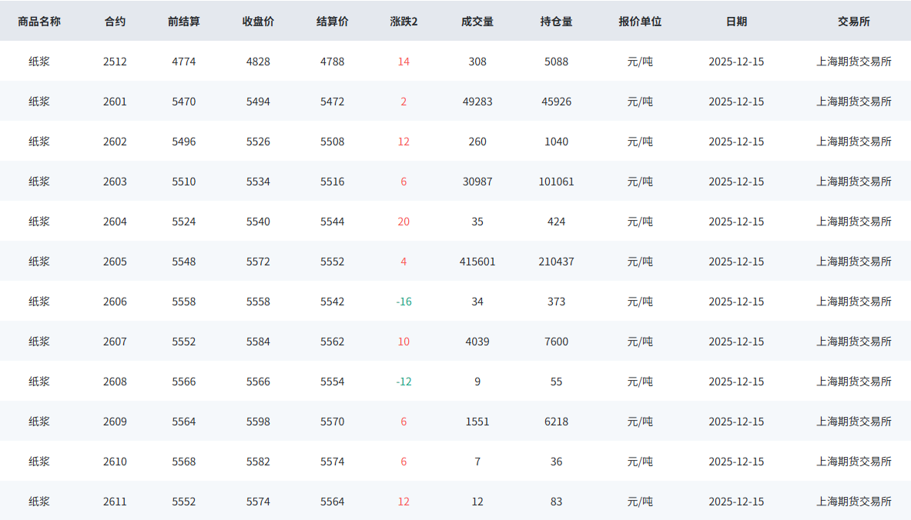Viewport: 911px width, 520px height.
Task: Select the 结算价 column header
Action: pos(332,22)
